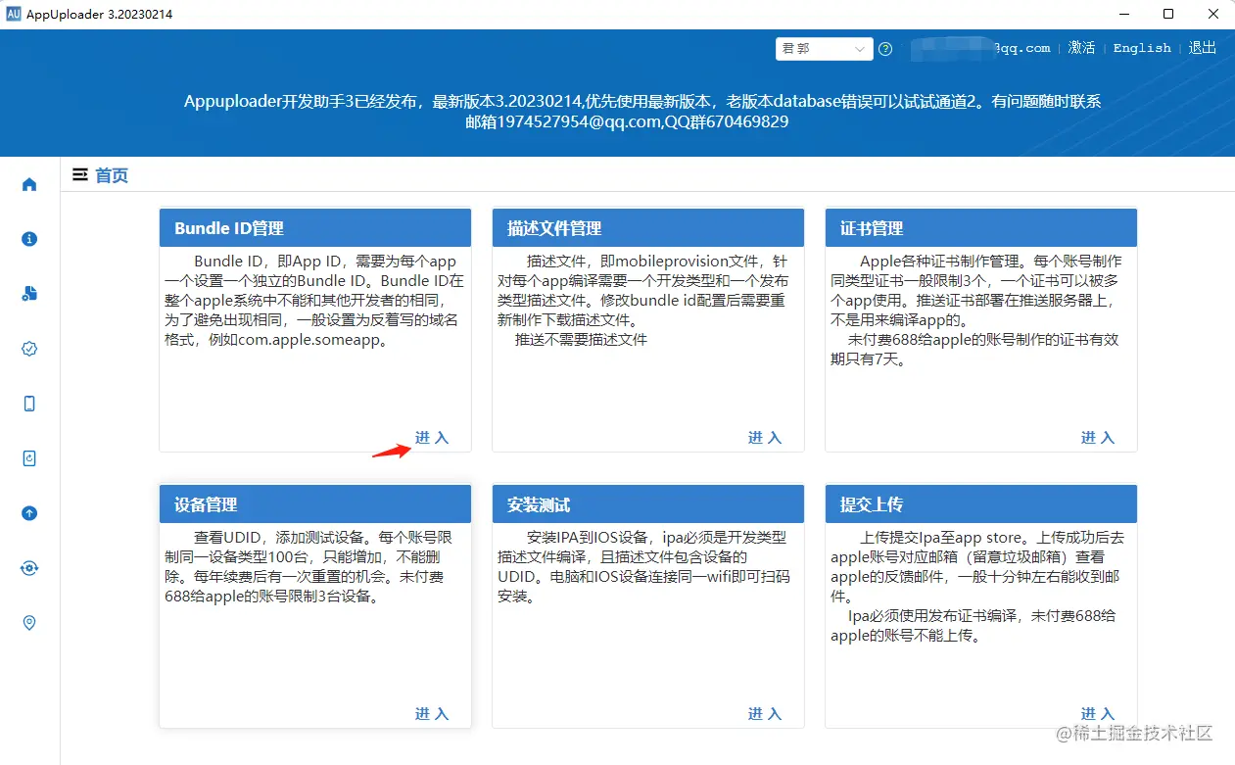
Task: Enter 设备管理 via its 进入 link
Action: (432, 714)
